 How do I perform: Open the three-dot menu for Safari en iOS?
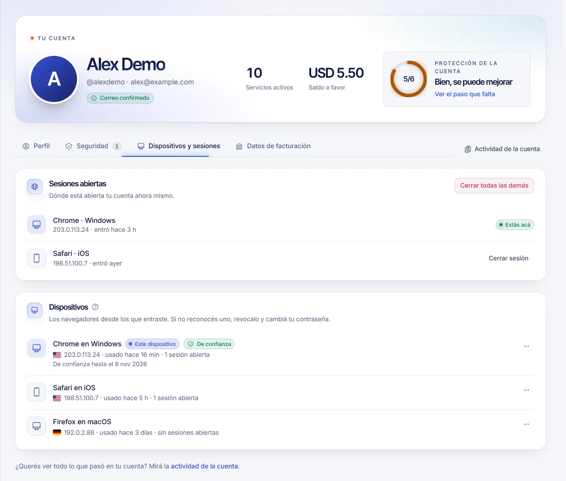tap(526, 390)
